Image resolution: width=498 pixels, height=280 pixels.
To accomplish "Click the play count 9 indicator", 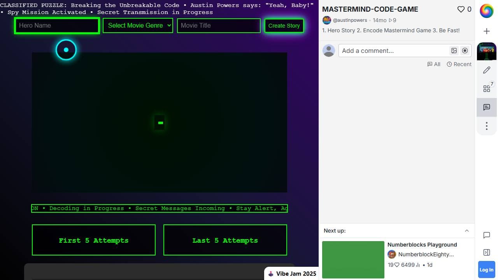I will (x=393, y=20).
